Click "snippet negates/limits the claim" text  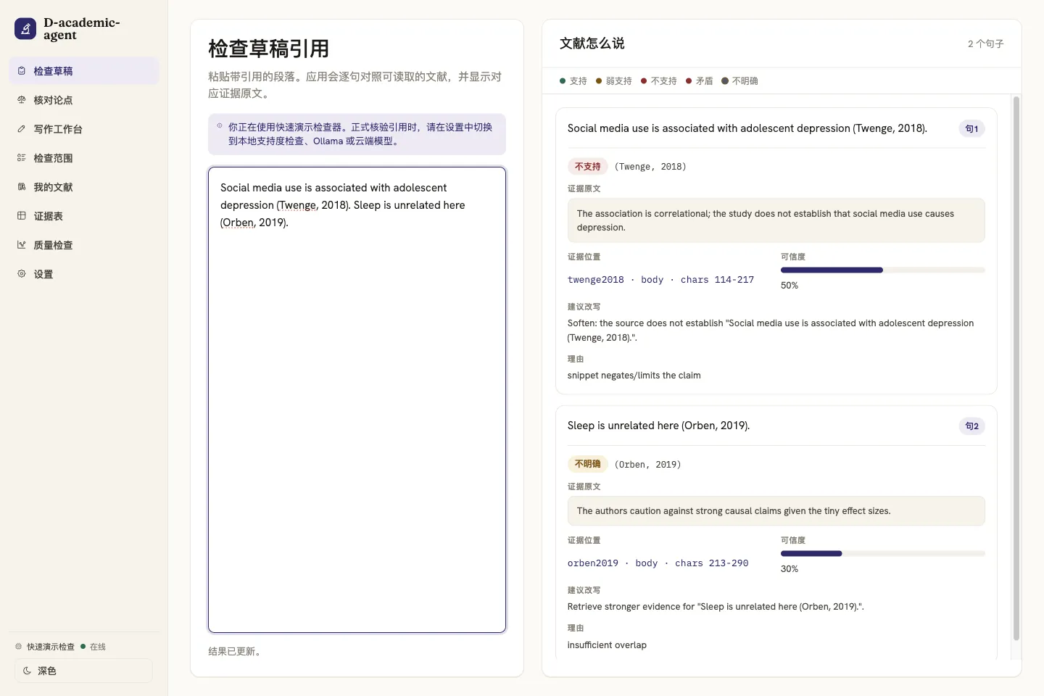point(634,376)
